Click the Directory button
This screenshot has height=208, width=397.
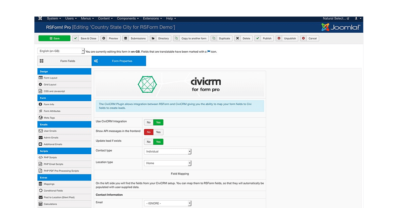pos(160,38)
